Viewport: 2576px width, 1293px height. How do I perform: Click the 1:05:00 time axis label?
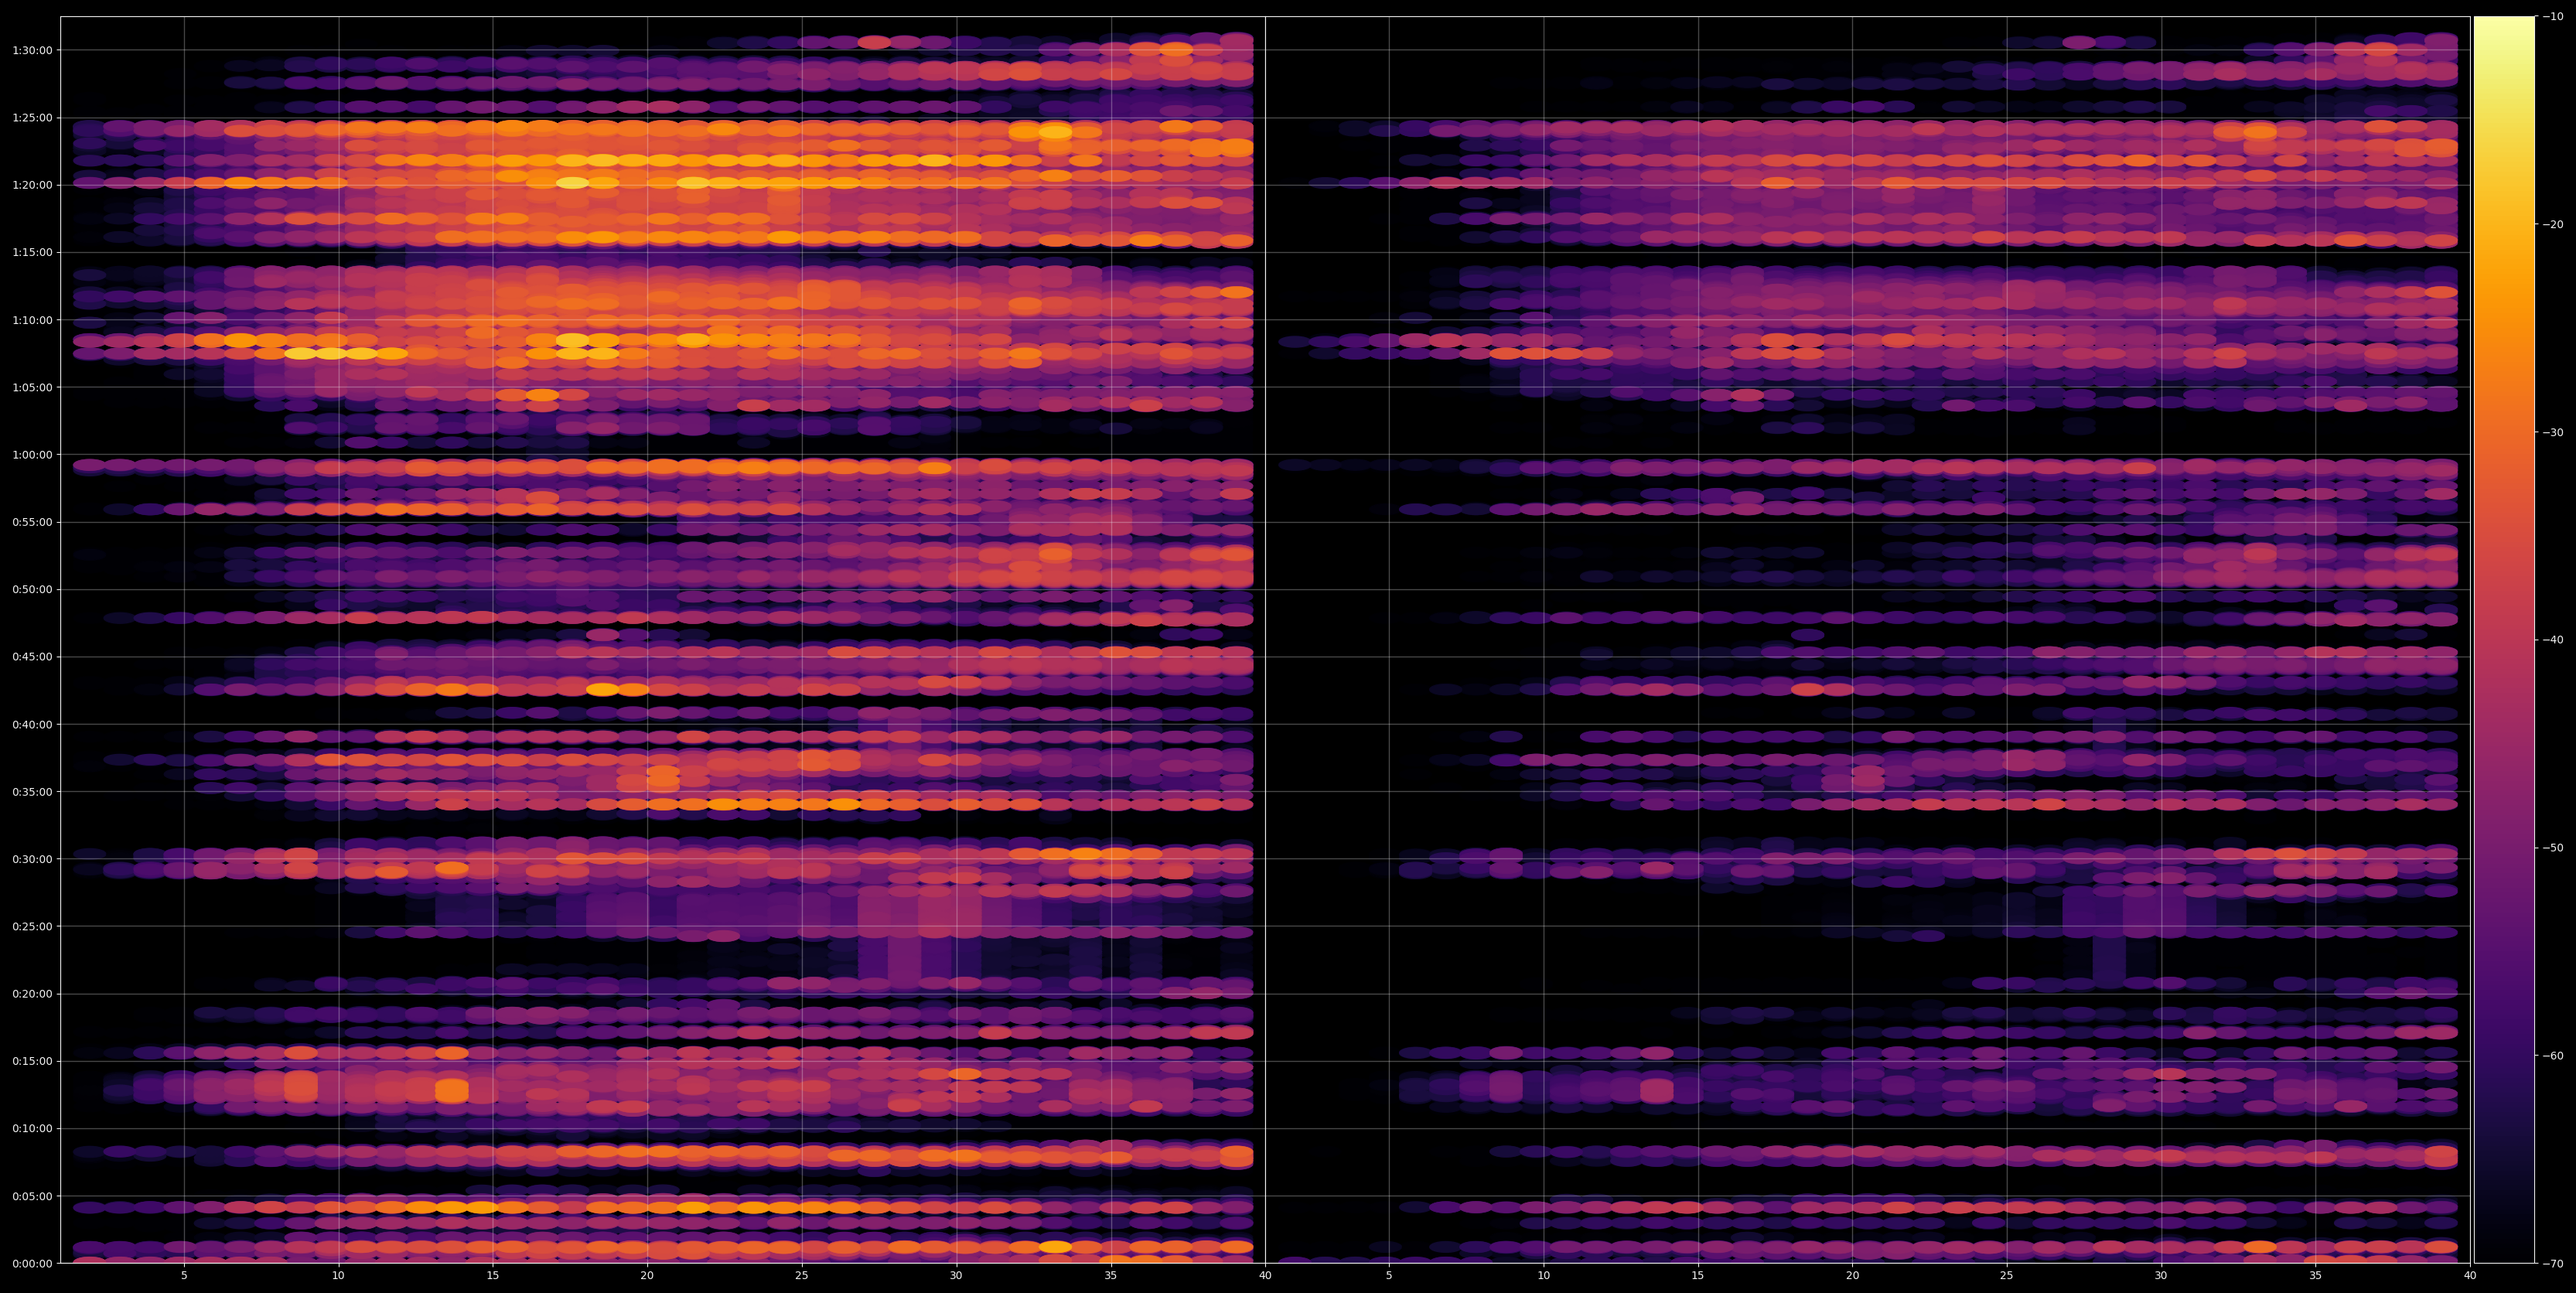click(x=32, y=387)
